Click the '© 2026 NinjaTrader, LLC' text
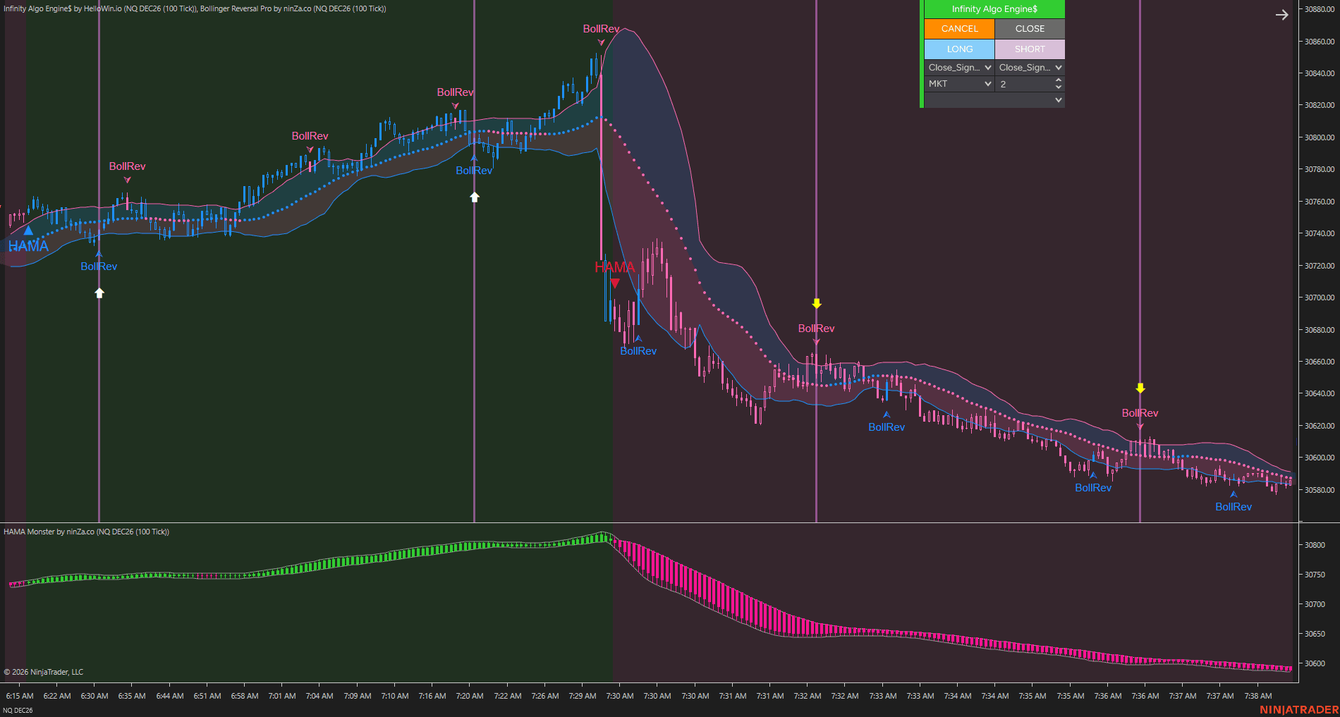The width and height of the screenshot is (1340, 717). click(x=44, y=672)
